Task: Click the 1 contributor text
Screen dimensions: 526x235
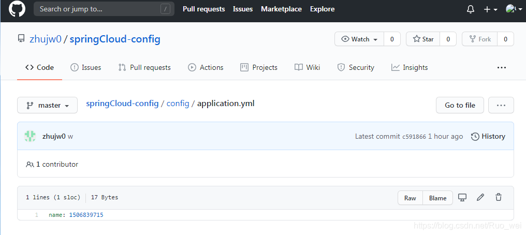Action: [x=52, y=164]
